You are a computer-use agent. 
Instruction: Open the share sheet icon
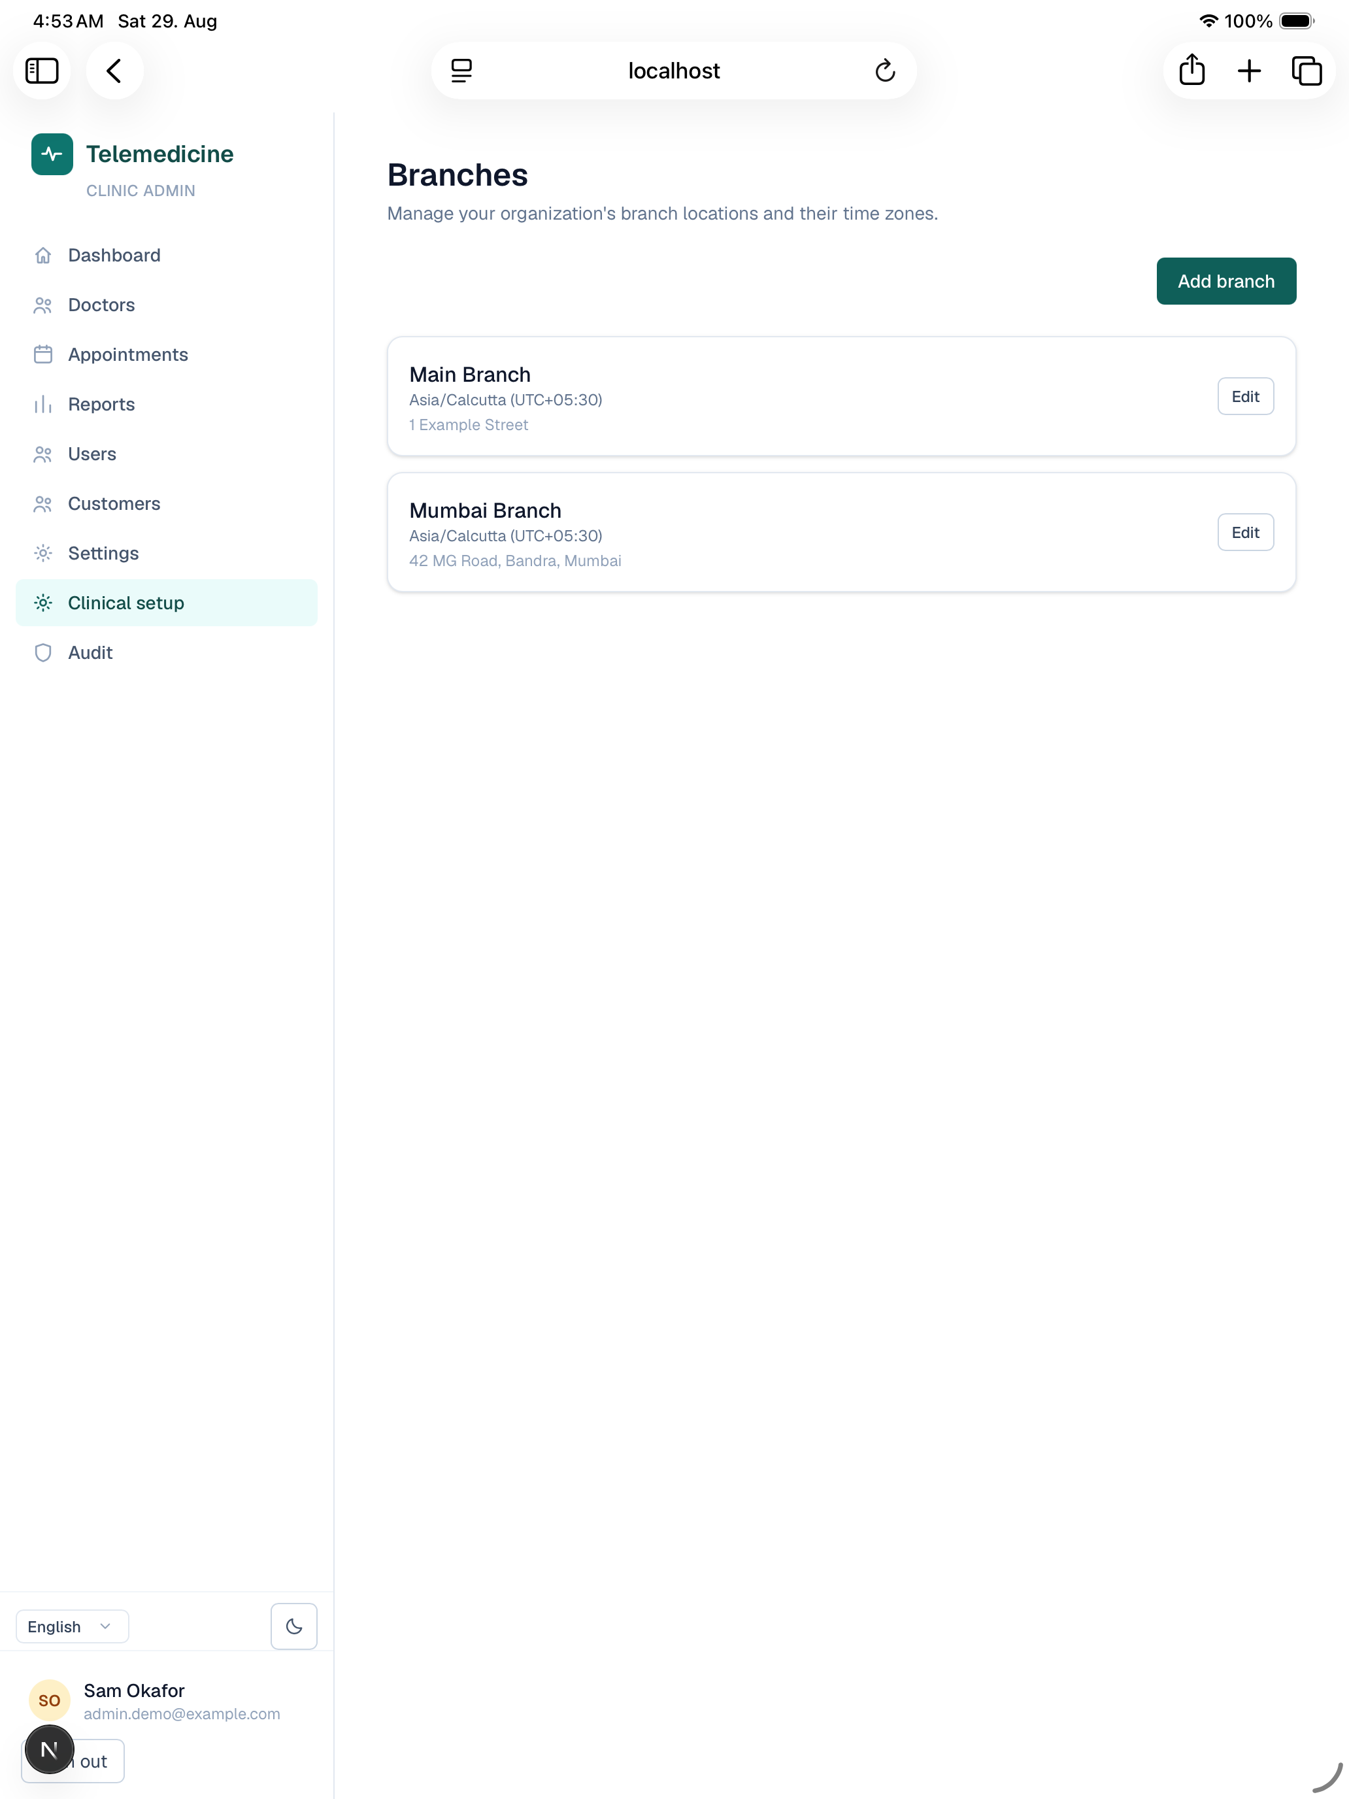coord(1191,70)
